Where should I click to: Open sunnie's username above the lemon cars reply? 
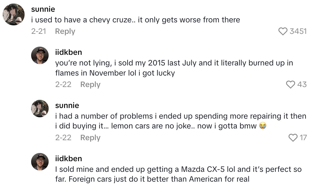point(67,105)
